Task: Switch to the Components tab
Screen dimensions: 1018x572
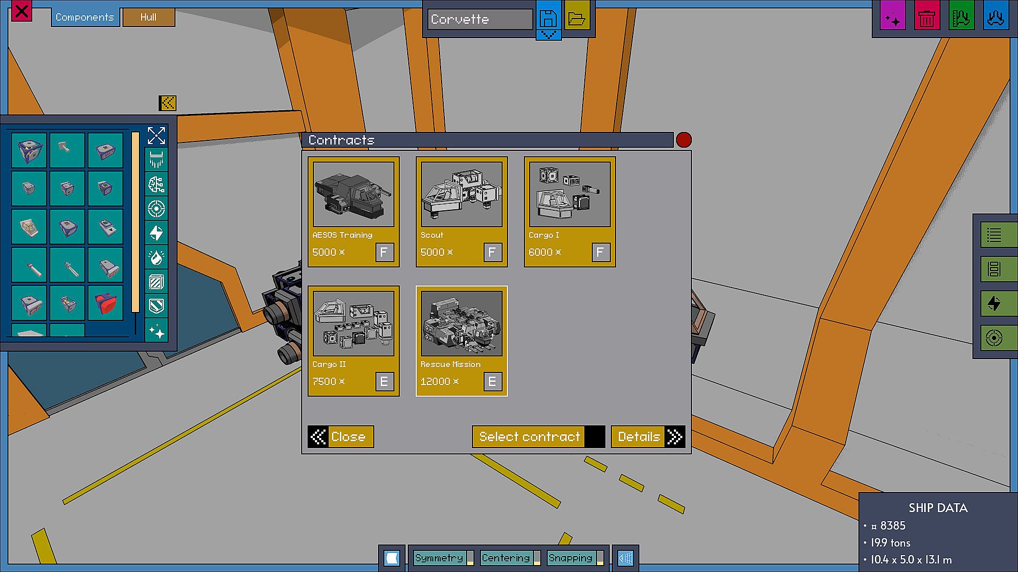Action: pyautogui.click(x=85, y=17)
